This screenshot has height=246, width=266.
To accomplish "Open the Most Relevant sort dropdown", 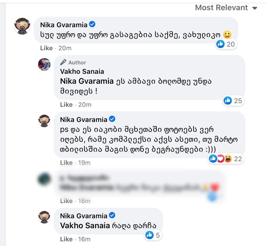I will [x=226, y=8].
